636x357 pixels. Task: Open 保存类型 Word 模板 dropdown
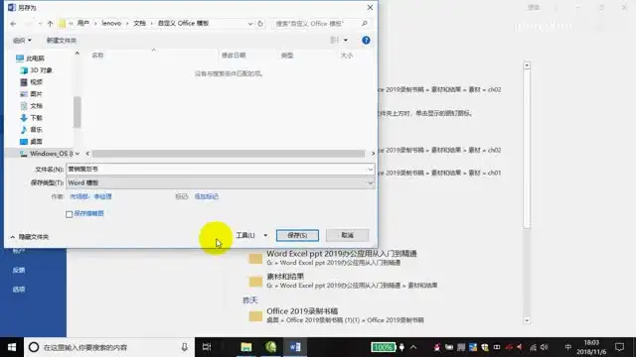[220, 182]
